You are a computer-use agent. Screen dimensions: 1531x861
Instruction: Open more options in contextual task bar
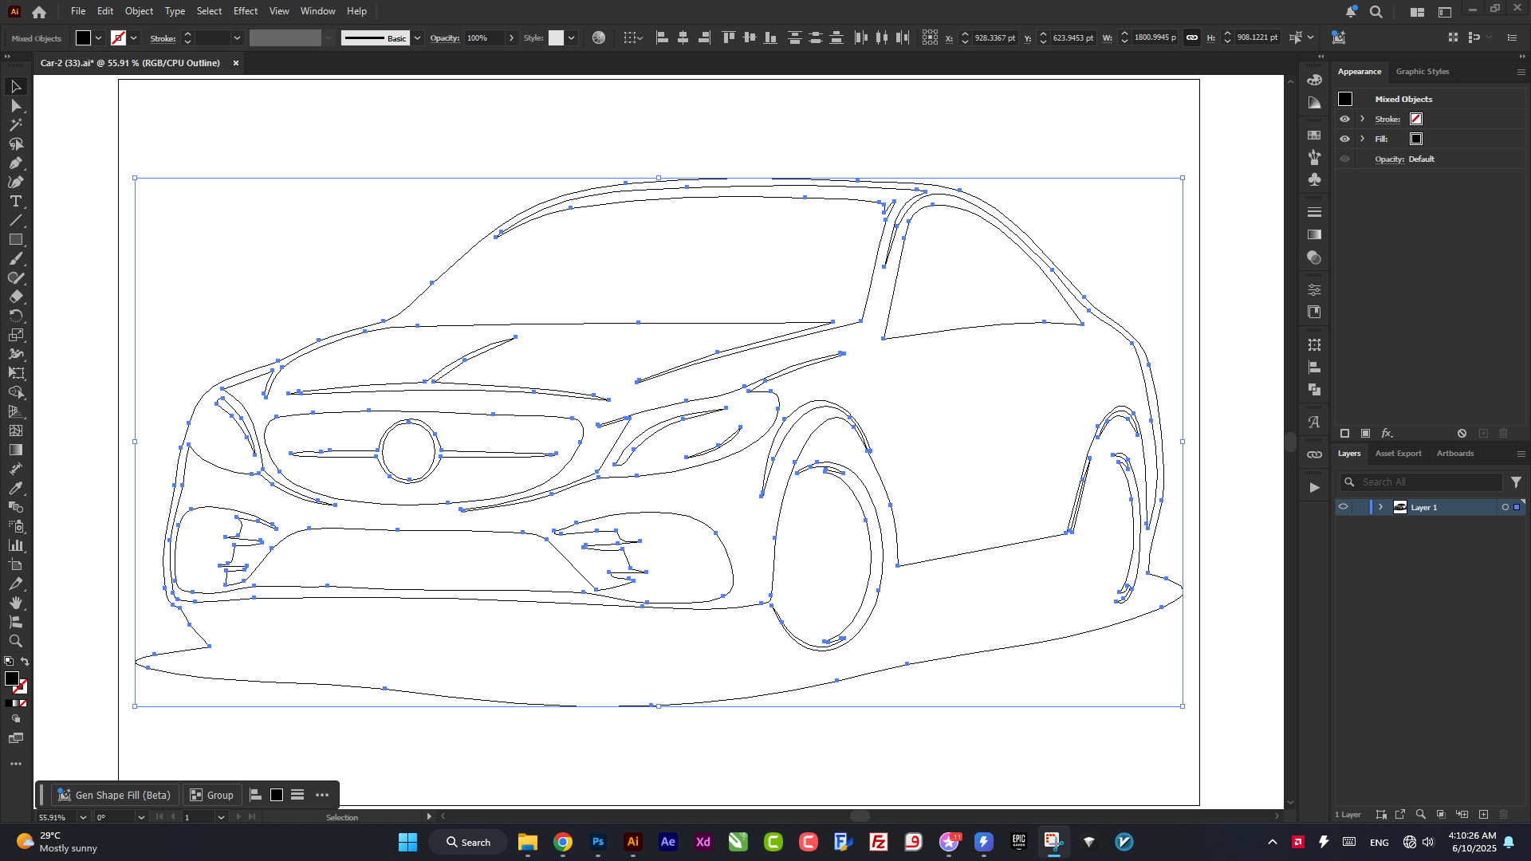click(x=322, y=795)
